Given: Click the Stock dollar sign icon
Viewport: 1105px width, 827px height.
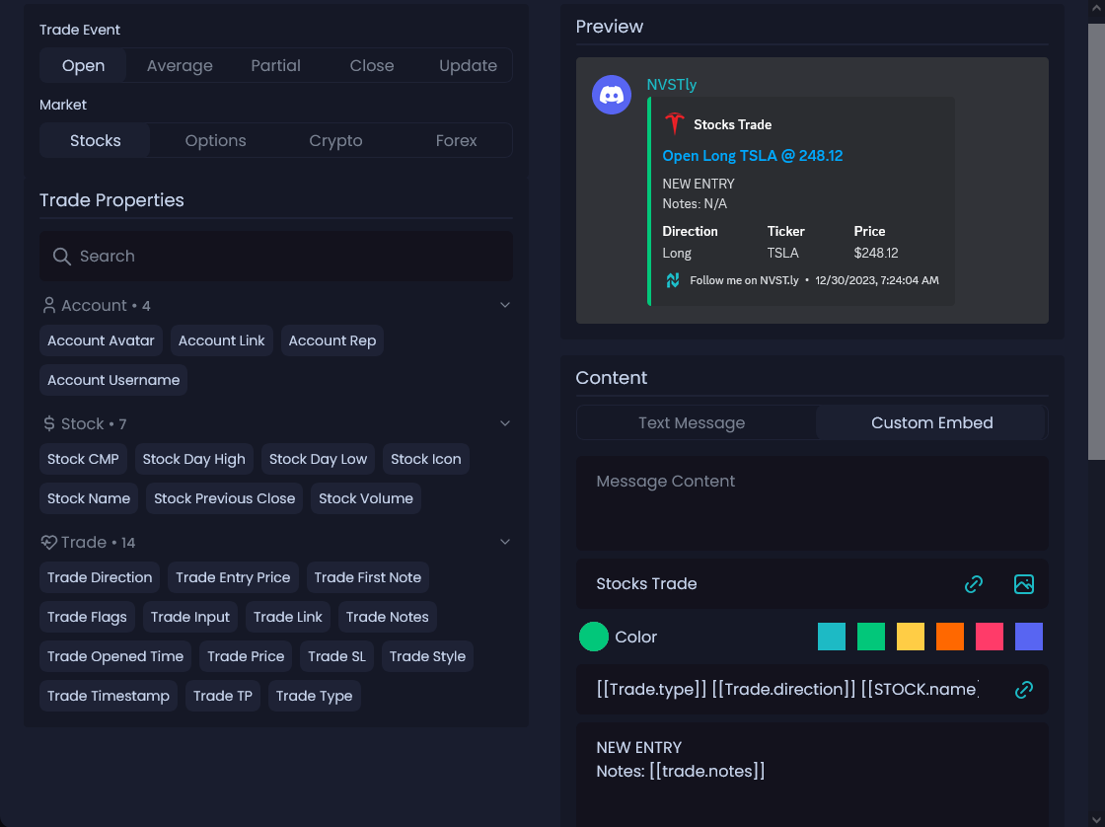Looking at the screenshot, I should [48, 423].
